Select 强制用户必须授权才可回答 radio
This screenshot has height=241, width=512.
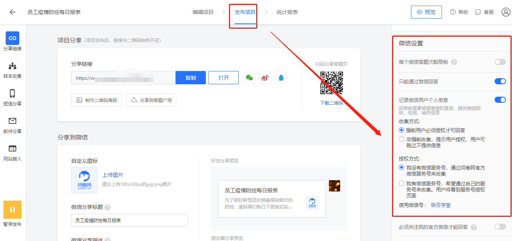coord(402,130)
